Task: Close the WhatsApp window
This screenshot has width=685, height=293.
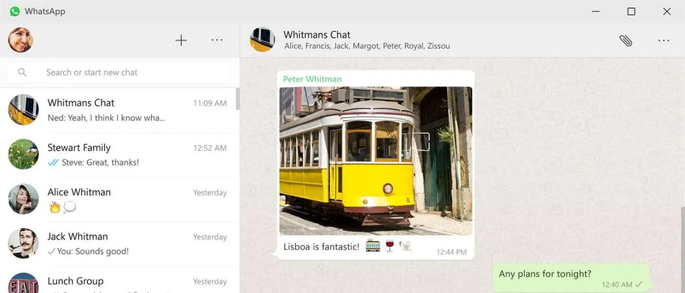Action: point(667,11)
